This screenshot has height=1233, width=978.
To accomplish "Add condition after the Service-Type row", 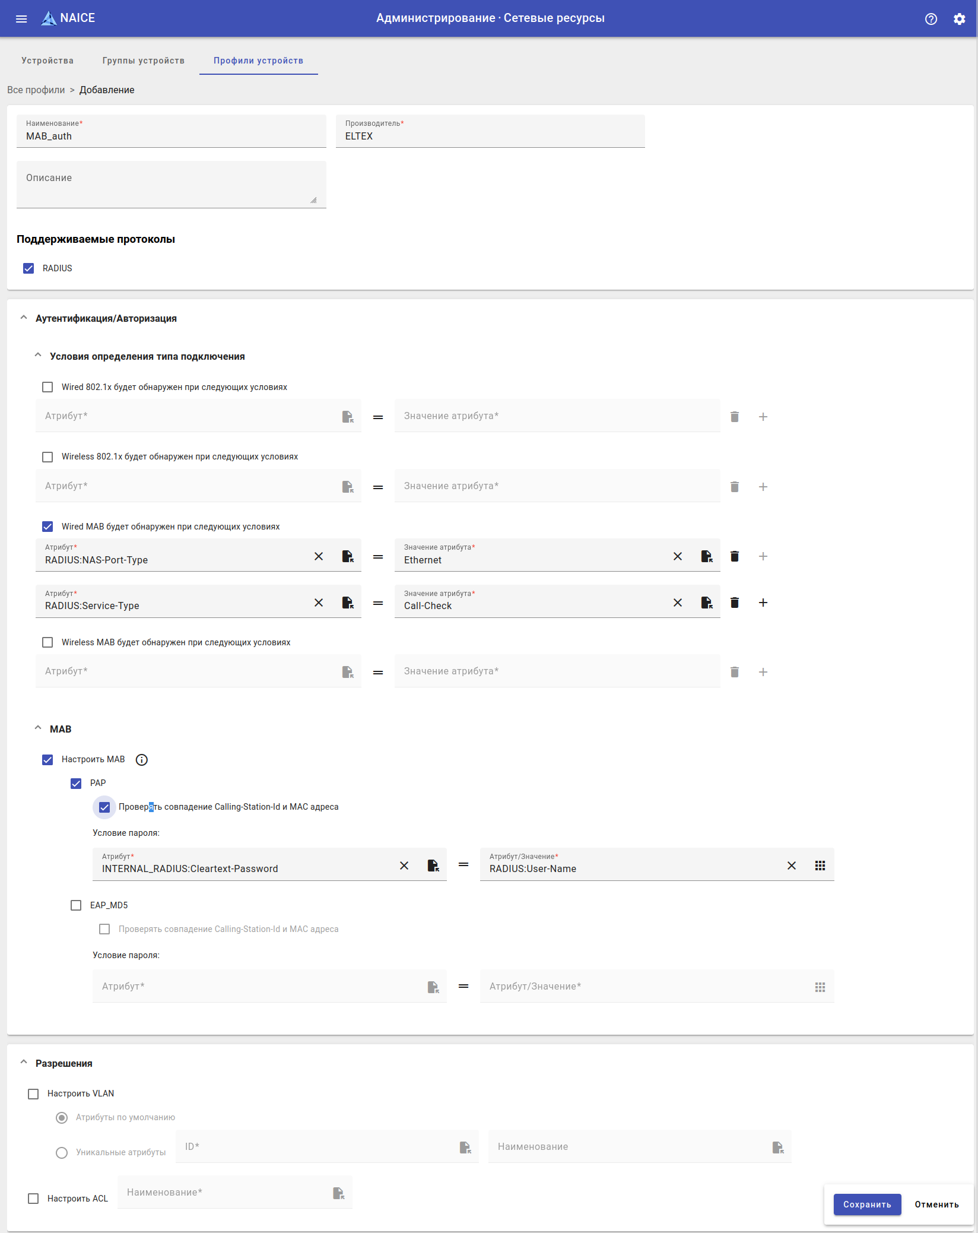I will click(763, 603).
